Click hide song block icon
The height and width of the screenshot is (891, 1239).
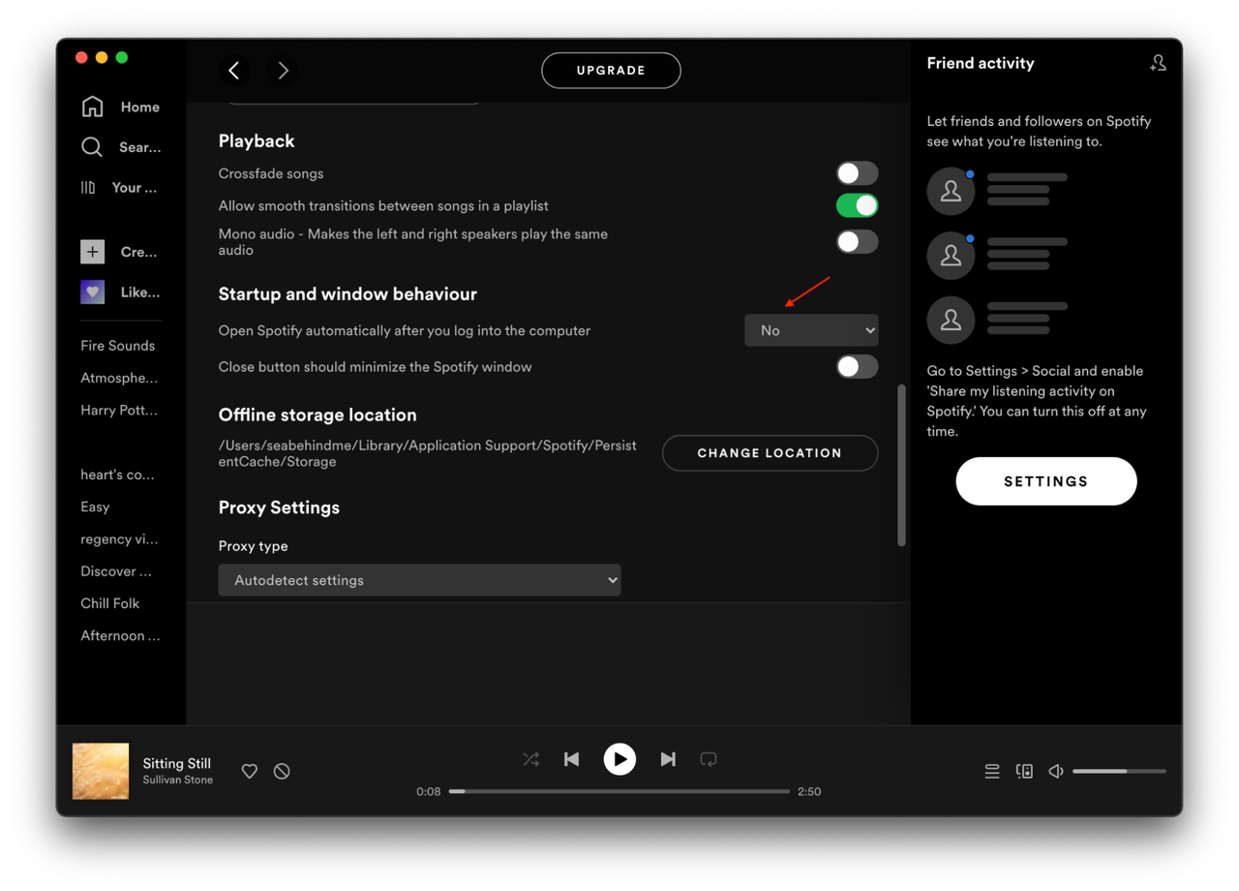pyautogui.click(x=282, y=771)
